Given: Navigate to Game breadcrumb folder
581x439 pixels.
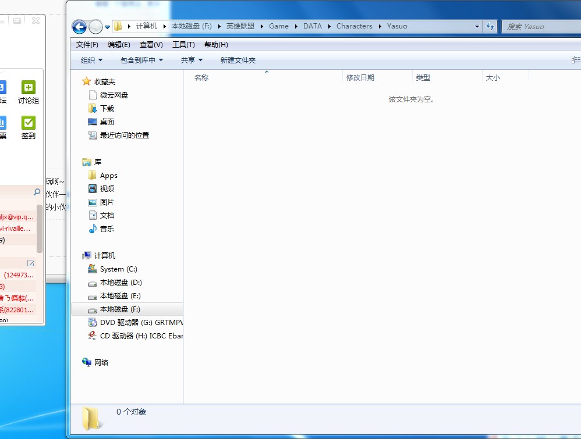Looking at the screenshot, I should coord(279,26).
